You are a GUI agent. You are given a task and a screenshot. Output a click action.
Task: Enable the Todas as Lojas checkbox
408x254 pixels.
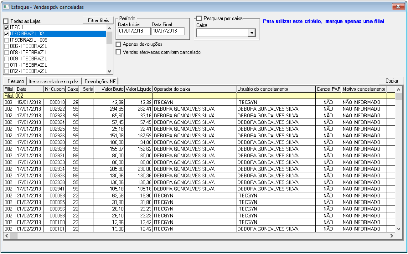point(6,21)
